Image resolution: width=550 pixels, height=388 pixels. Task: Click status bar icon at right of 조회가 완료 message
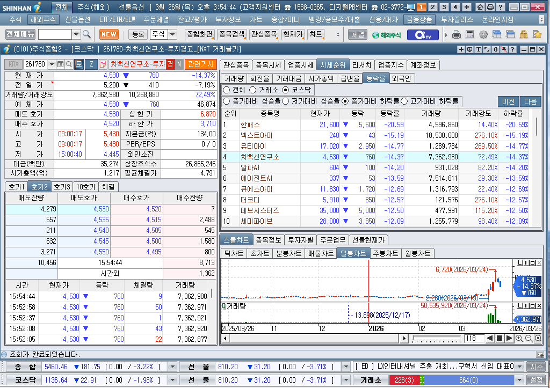(x=540, y=354)
